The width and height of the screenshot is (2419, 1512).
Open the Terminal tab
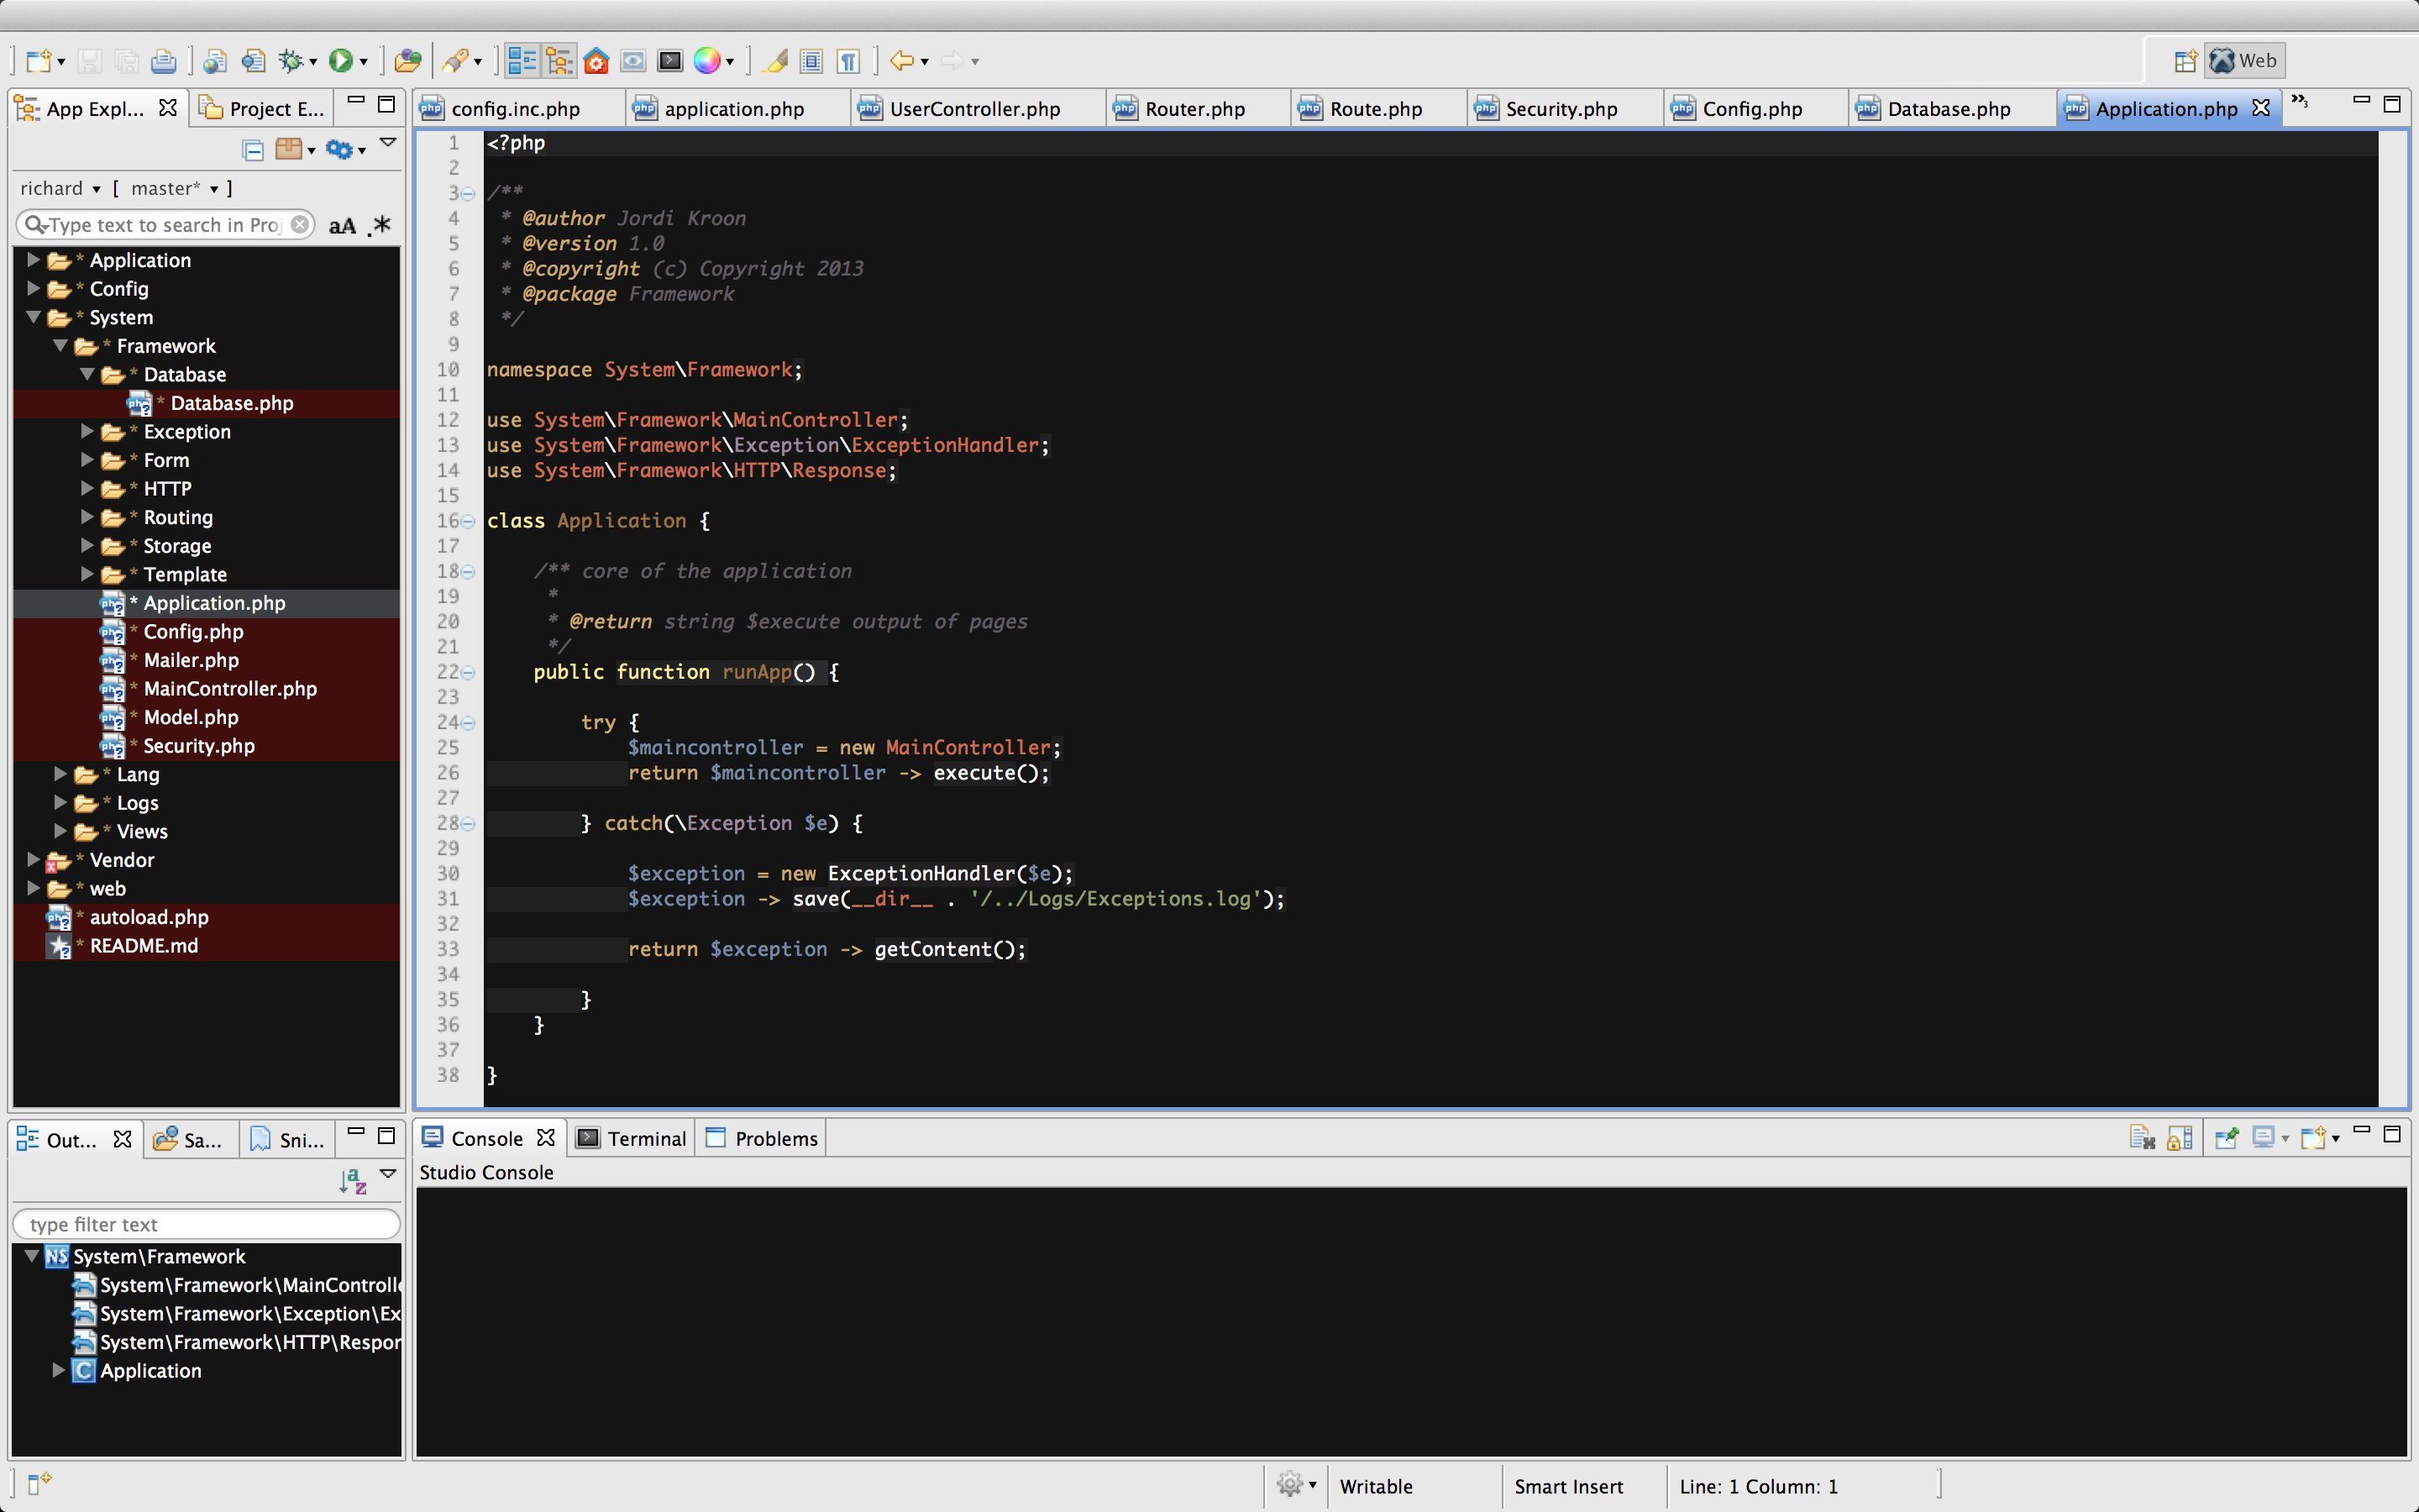tap(632, 1138)
